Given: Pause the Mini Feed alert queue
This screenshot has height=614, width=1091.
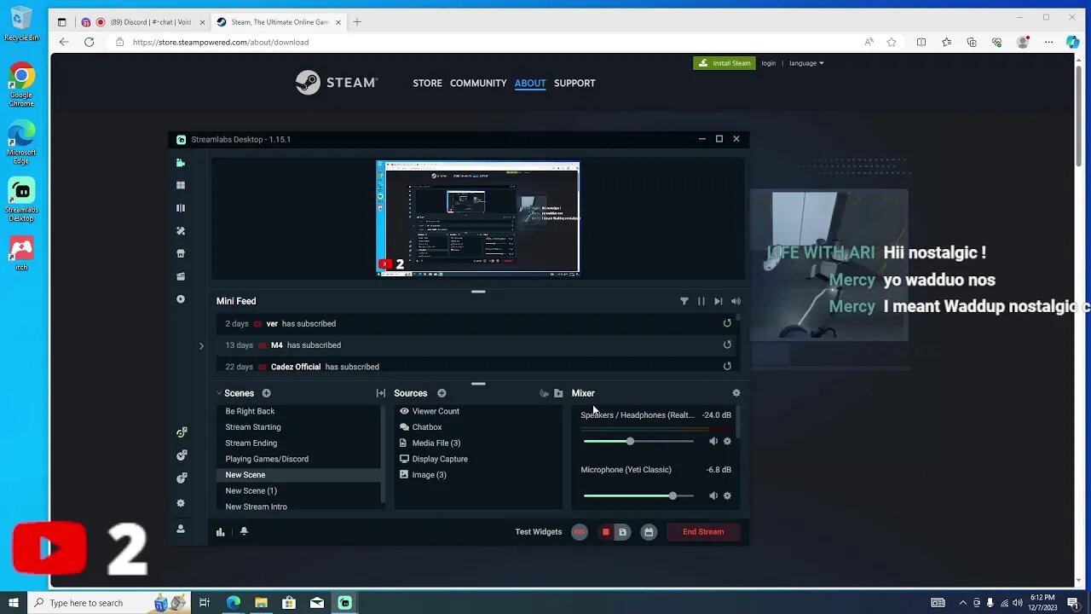Looking at the screenshot, I should 701,301.
